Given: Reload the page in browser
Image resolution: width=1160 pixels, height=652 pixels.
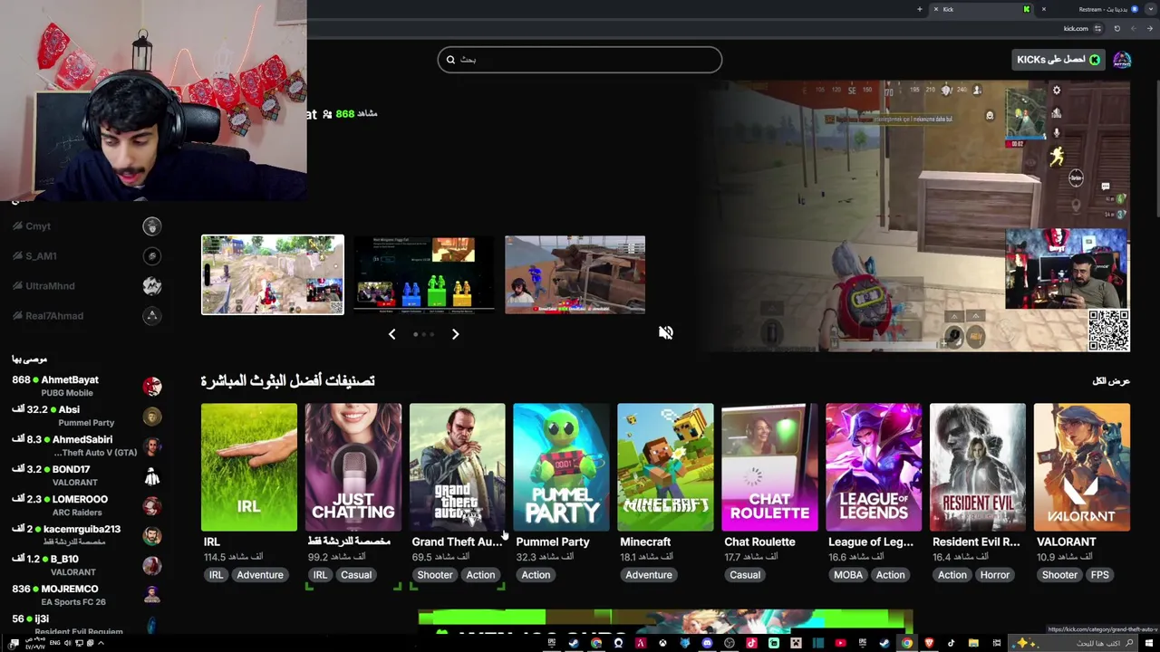Looking at the screenshot, I should click(1117, 28).
